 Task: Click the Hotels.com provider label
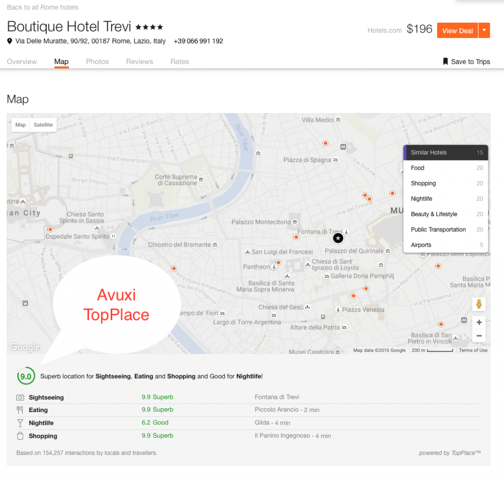(x=384, y=31)
